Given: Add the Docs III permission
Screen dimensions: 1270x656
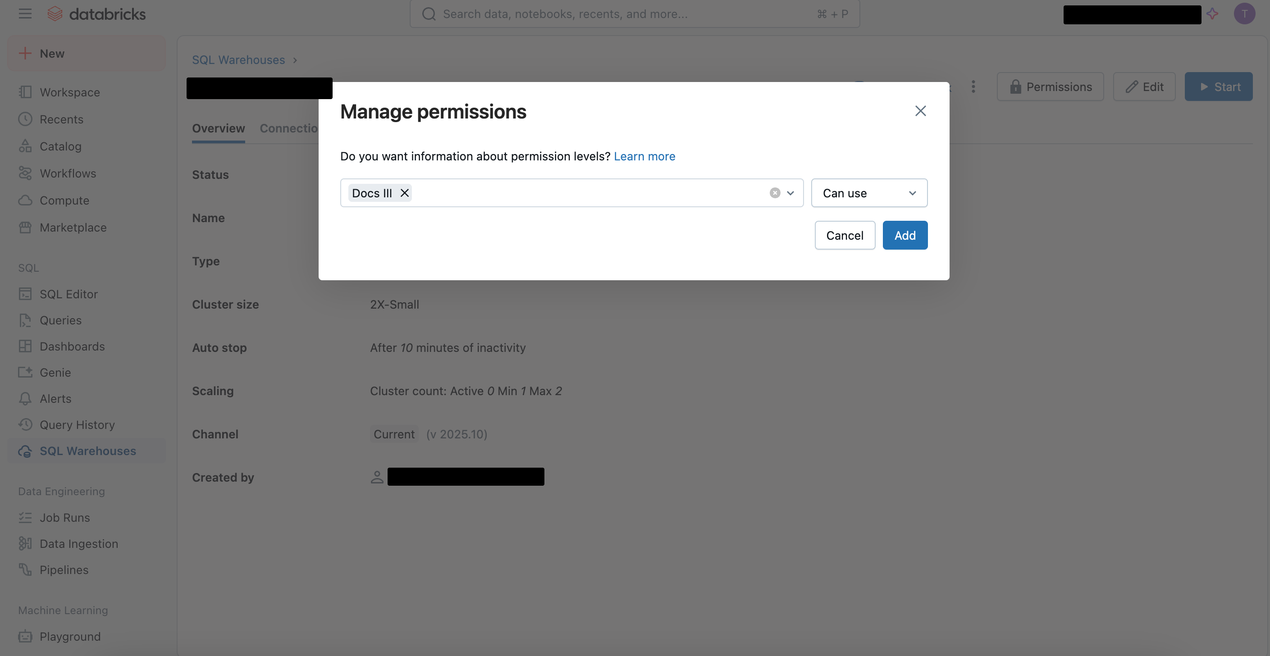Looking at the screenshot, I should (905, 235).
